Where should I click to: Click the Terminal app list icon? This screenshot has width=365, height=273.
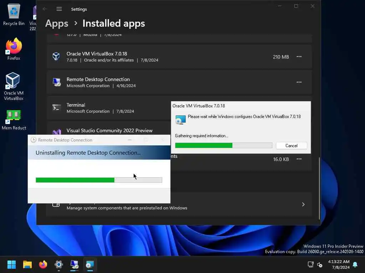pos(56,107)
